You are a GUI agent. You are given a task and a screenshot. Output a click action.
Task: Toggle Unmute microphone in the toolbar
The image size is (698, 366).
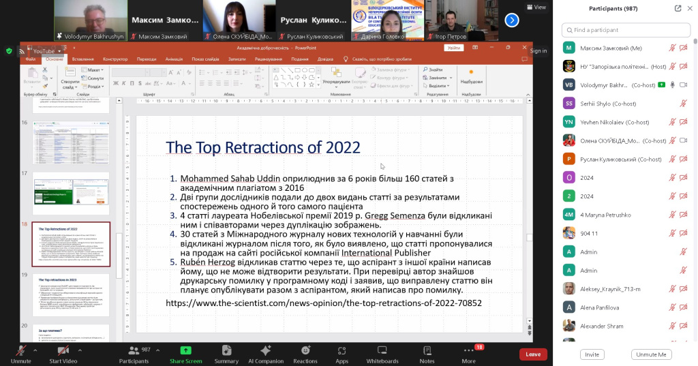[x=21, y=355]
